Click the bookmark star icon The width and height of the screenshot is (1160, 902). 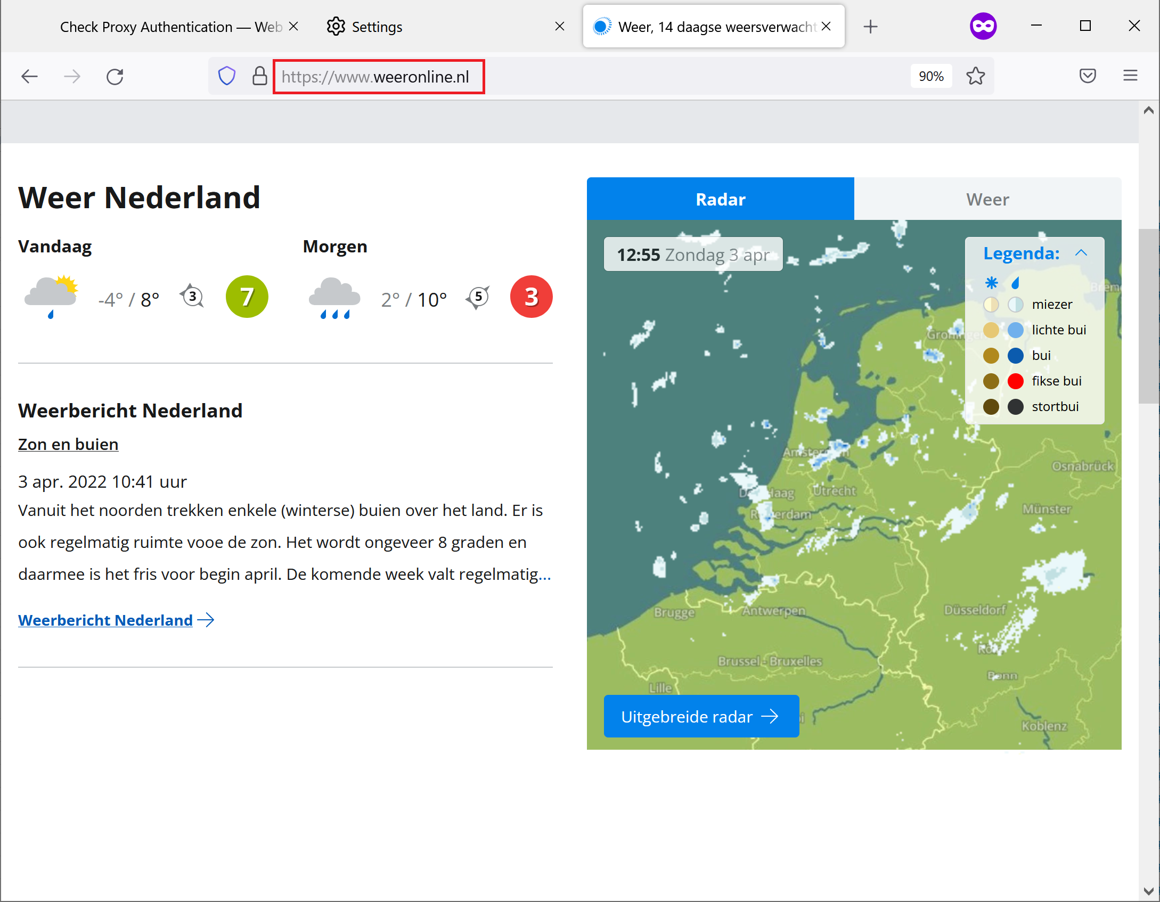pos(976,76)
